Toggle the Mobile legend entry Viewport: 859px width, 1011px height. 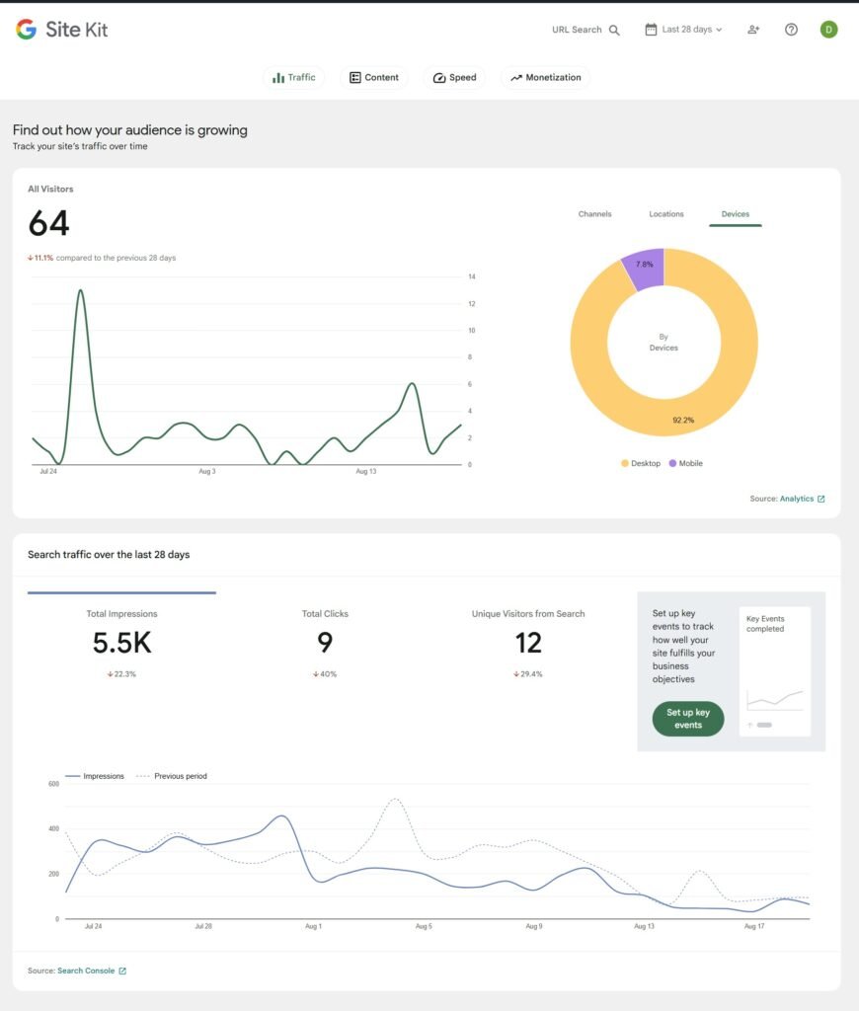click(x=686, y=463)
